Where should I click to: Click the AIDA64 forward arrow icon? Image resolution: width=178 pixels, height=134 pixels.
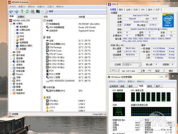click(x=16, y=11)
